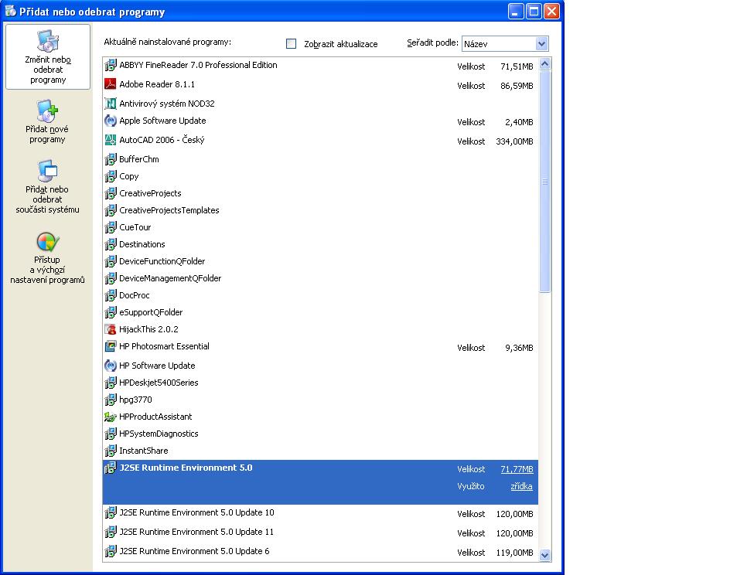Click the HPProductAssistant icon
This screenshot has height=575, width=737.
point(111,417)
